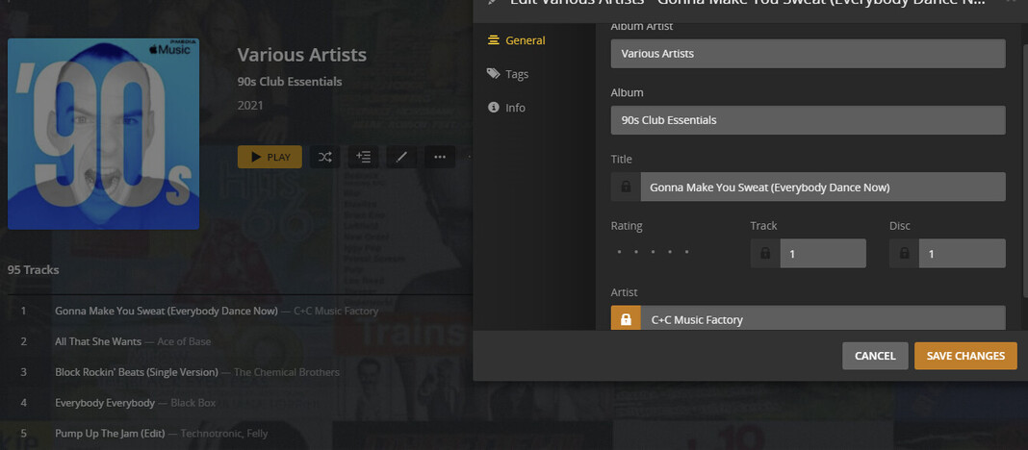Open artist Technotronic, Felly link
This screenshot has width=1028, height=450.
[224, 434]
